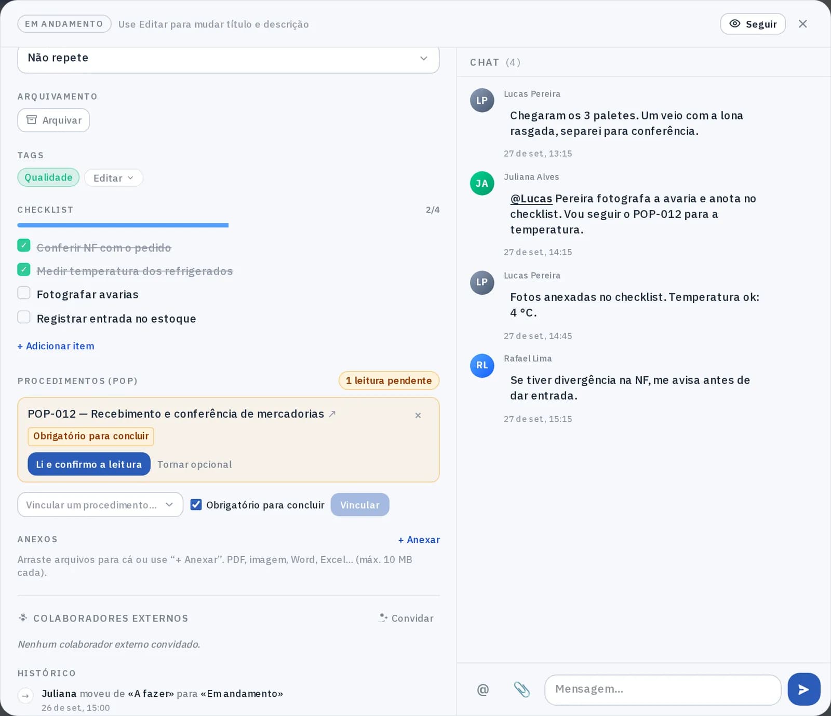Send the chat message with arrow button
The height and width of the screenshot is (716, 831).
coord(803,689)
